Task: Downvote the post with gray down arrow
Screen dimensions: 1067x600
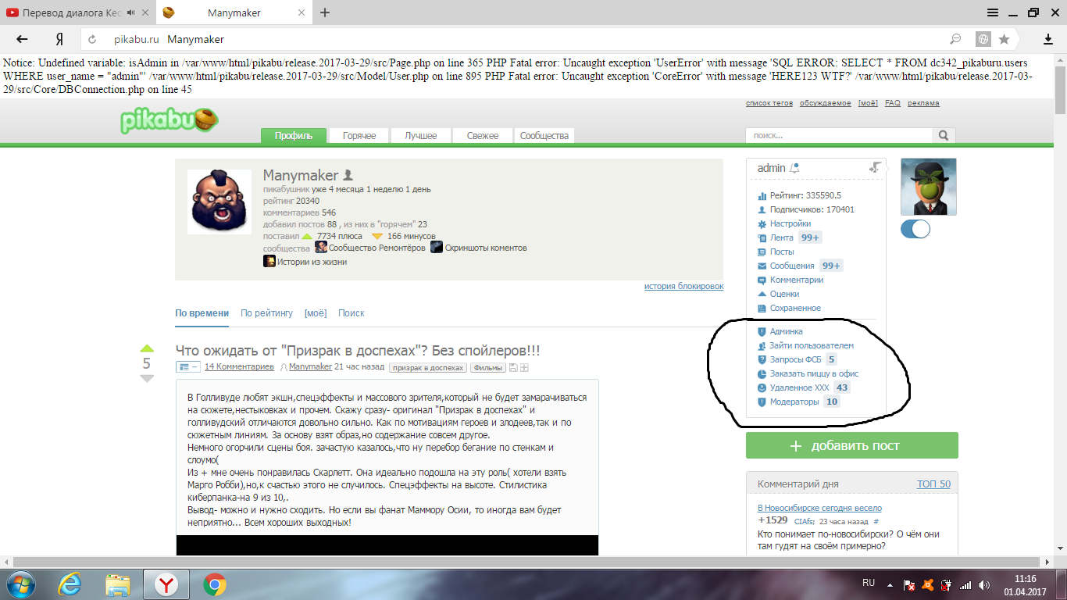Action: 147,379
